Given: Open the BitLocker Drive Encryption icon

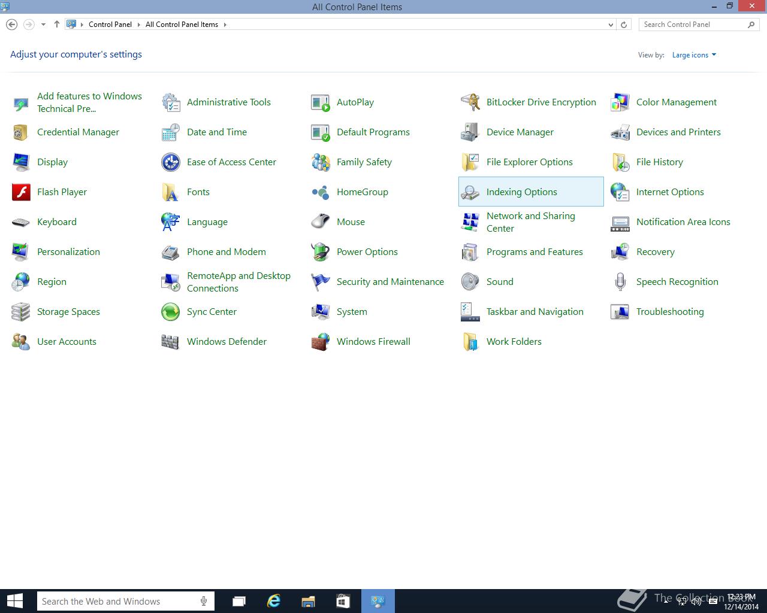Looking at the screenshot, I should coord(470,102).
